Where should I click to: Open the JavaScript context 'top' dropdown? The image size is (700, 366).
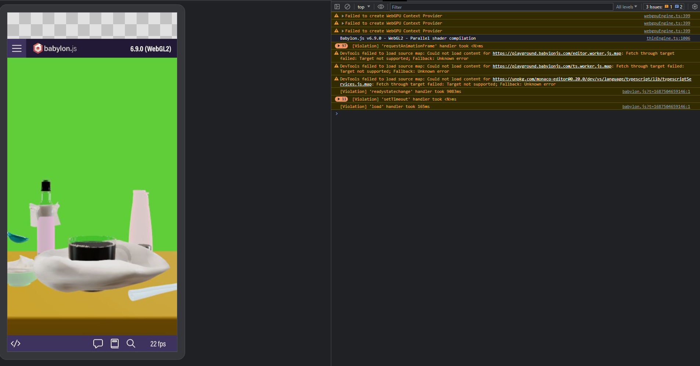(x=364, y=7)
